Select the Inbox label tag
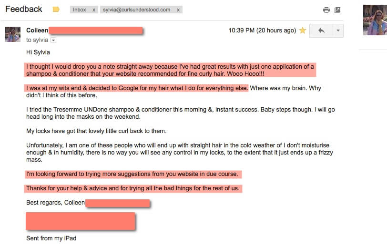Screen dimensions: 387x248 click(80, 10)
